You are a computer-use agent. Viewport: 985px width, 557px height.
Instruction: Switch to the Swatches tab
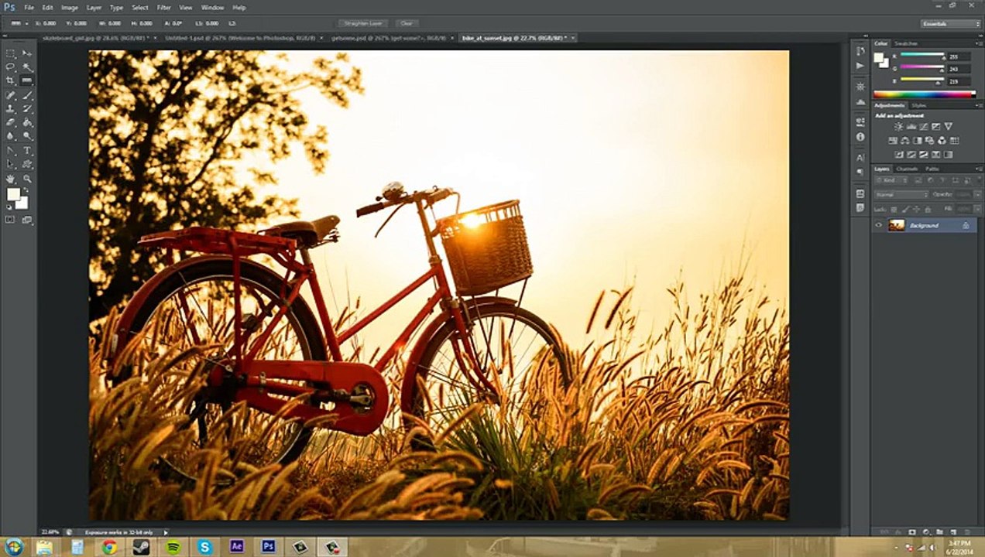(905, 43)
